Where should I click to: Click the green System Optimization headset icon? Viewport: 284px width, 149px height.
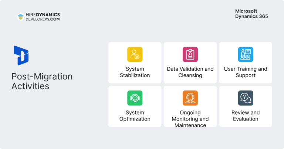pyautogui.click(x=135, y=98)
